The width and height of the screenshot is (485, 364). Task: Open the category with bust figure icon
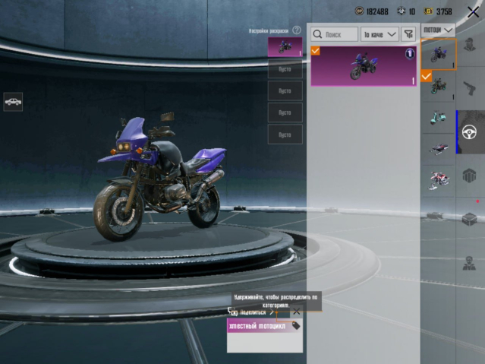(x=469, y=263)
